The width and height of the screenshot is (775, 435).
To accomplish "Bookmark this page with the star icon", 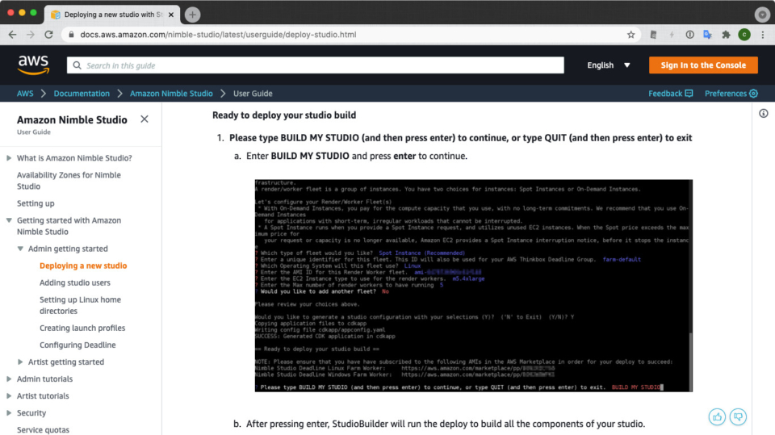I will point(630,35).
